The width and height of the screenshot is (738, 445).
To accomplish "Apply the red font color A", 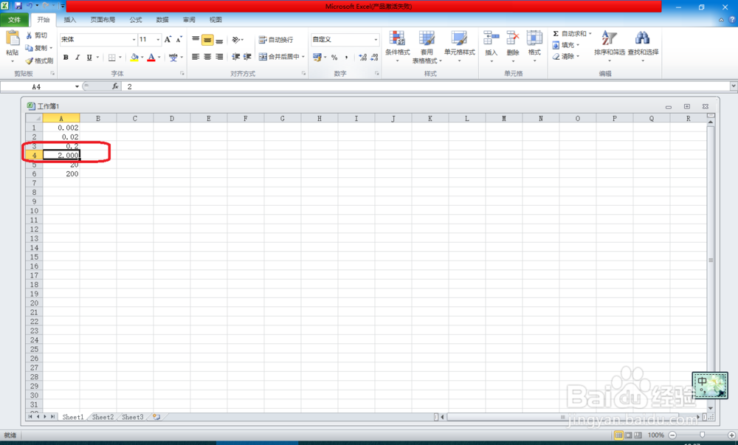I will (151, 58).
